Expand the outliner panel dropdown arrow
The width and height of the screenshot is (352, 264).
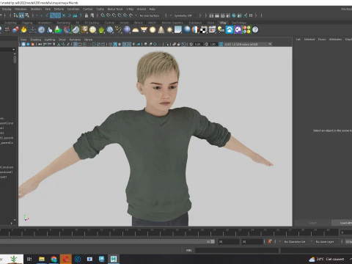click(13, 50)
